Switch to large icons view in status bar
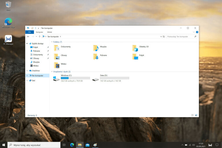Screen dimensions: 222x148 [x=196, y=115]
